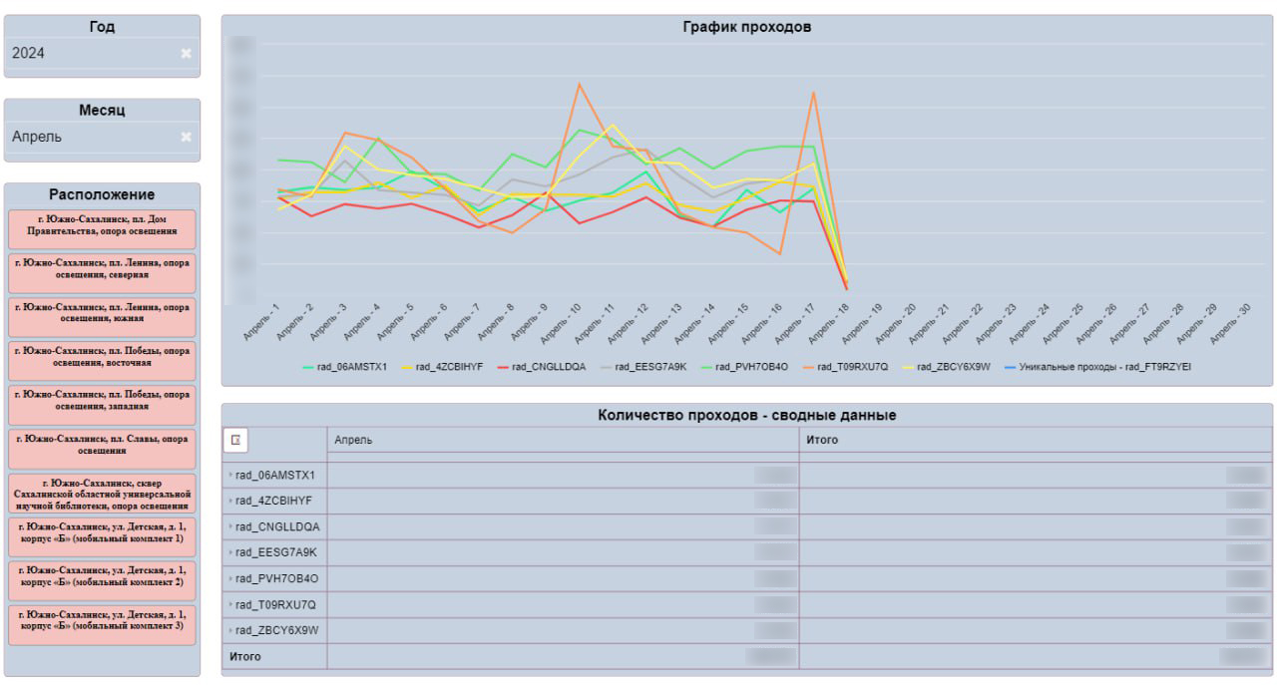Viewport: 1277px width, 685px height.
Task: Toggle Уникальные проходы - rad_FT9RZYEI legend item
Action: [1097, 367]
